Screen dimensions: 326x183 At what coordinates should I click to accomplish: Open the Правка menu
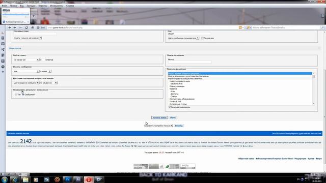click(13, 6)
